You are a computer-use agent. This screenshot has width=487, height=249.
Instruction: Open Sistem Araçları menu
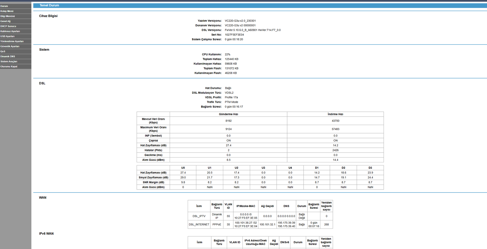15,62
